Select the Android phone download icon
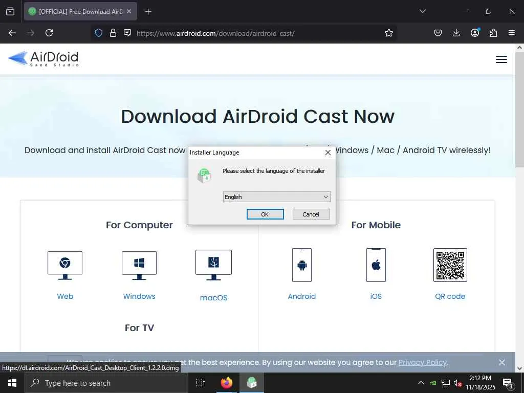This screenshot has width=524, height=393. (302, 265)
